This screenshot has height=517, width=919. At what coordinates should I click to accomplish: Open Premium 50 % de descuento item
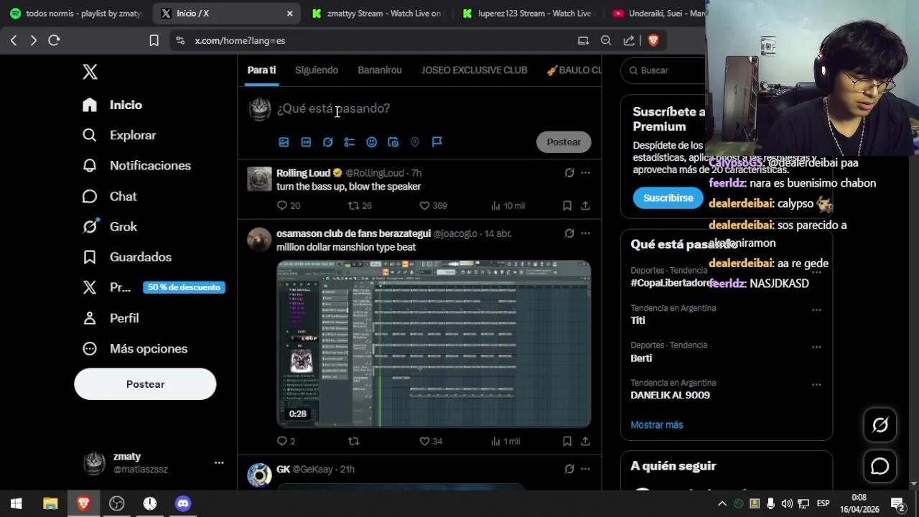[154, 287]
